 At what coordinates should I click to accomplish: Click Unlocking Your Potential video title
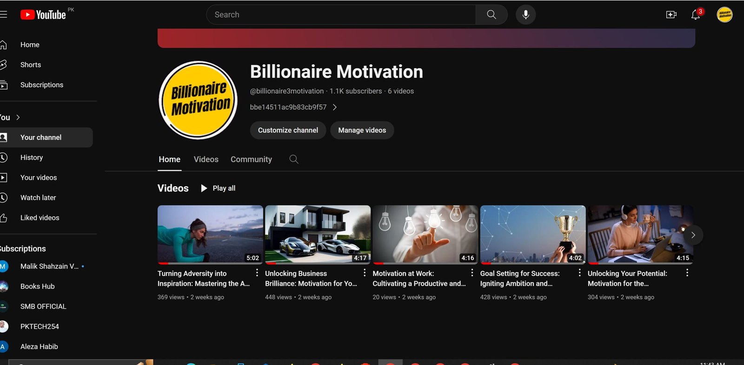coord(627,279)
